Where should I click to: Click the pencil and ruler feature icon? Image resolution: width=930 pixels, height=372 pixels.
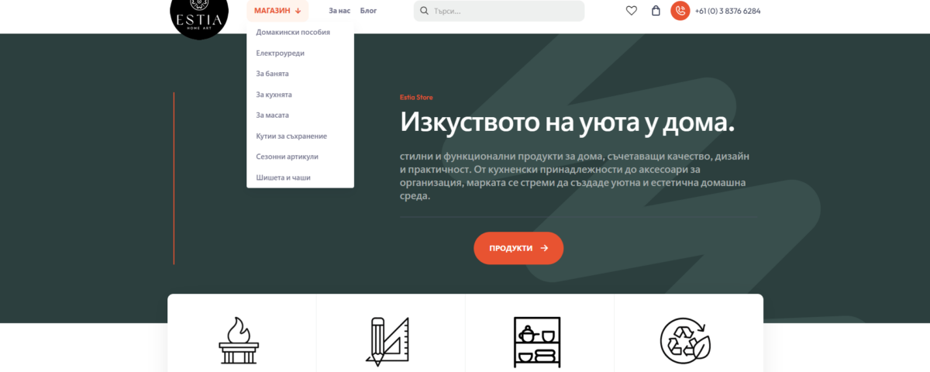[387, 341]
